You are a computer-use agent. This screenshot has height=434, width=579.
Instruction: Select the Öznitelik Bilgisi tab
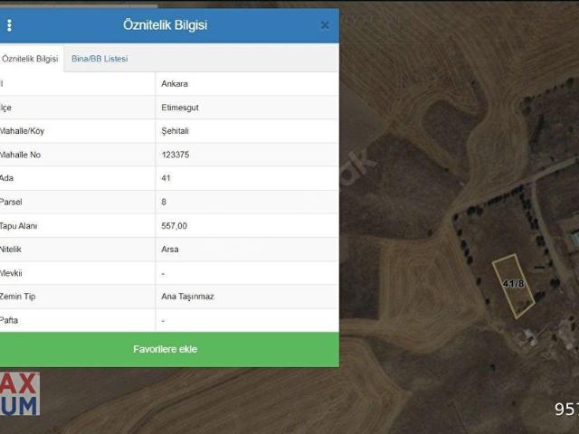point(30,59)
